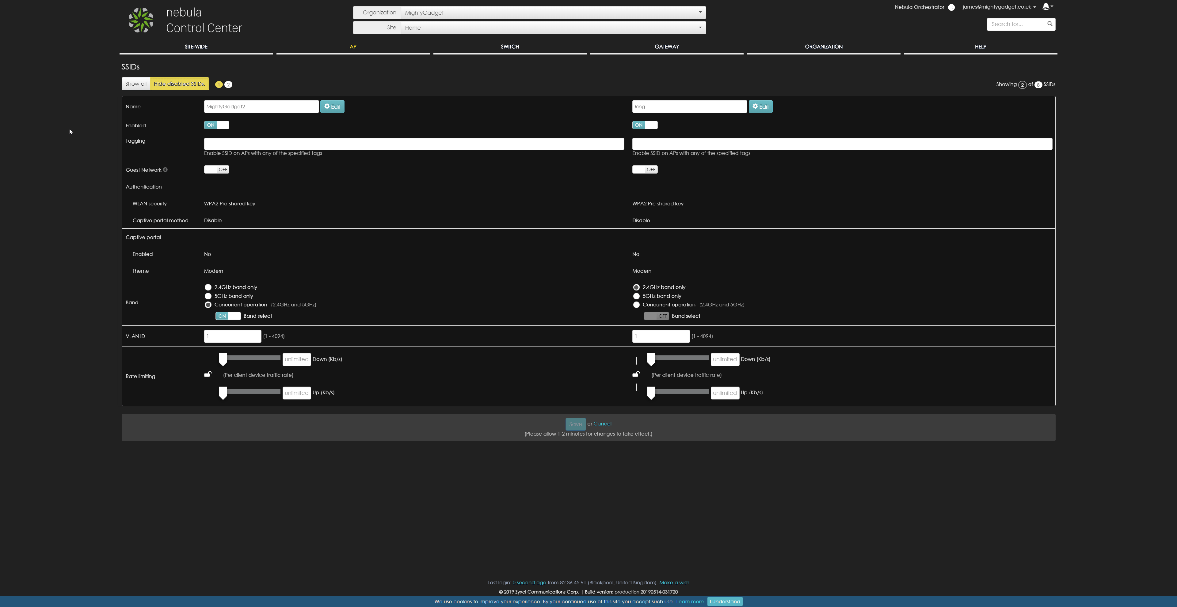Click white SSID badge number 2
The image size is (1177, 607).
click(228, 84)
